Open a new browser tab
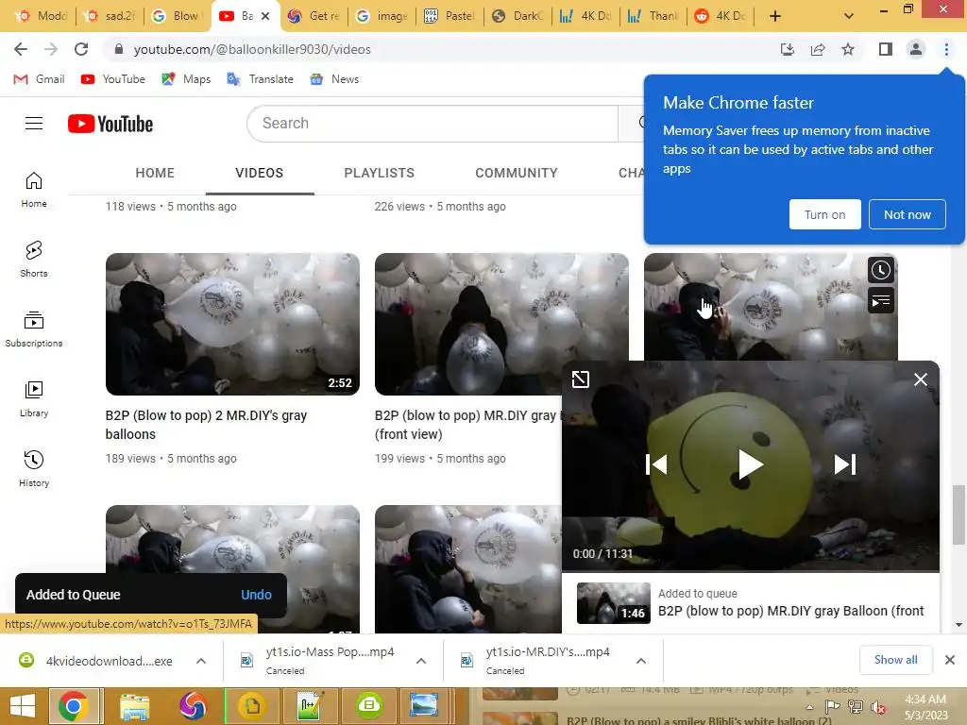Viewport: 967px width, 725px height. [x=775, y=16]
